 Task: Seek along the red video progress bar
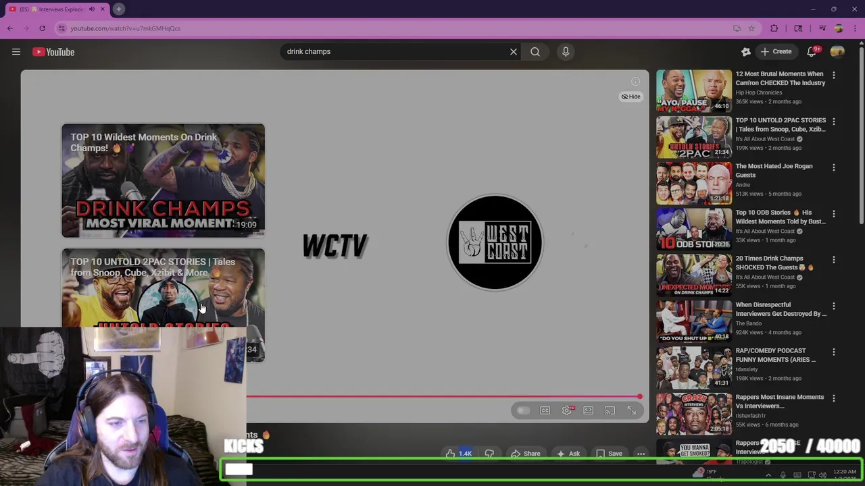point(443,397)
